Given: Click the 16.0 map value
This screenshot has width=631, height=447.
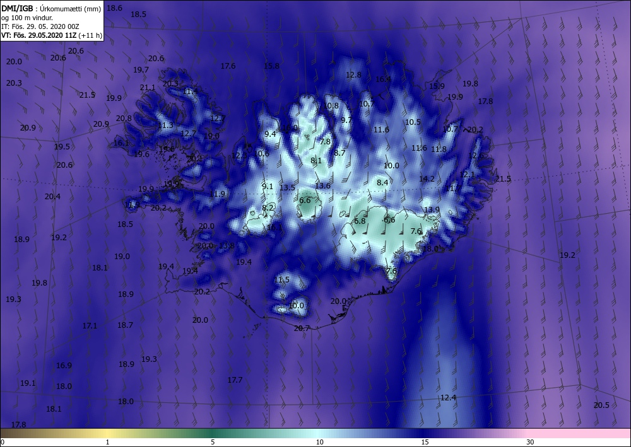Looking at the screenshot, I should [290, 128].
